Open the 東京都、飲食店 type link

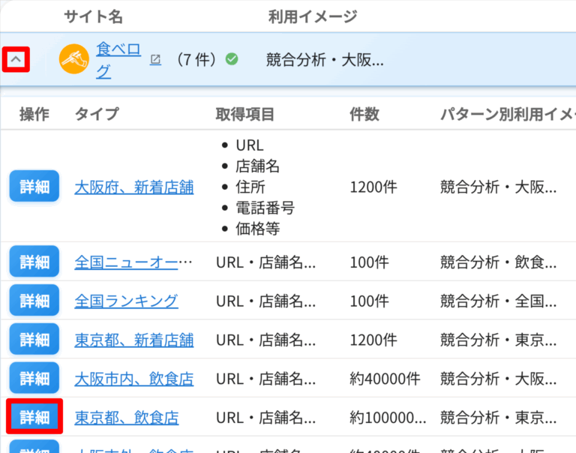(126, 418)
